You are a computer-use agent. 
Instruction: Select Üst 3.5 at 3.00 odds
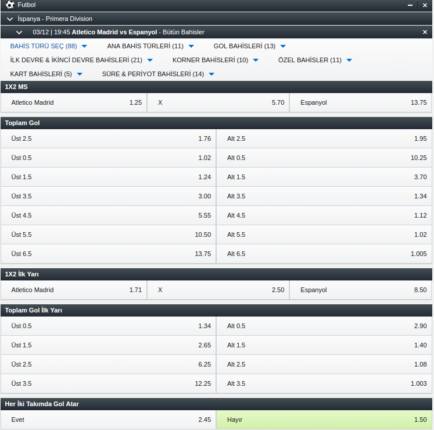(x=108, y=196)
